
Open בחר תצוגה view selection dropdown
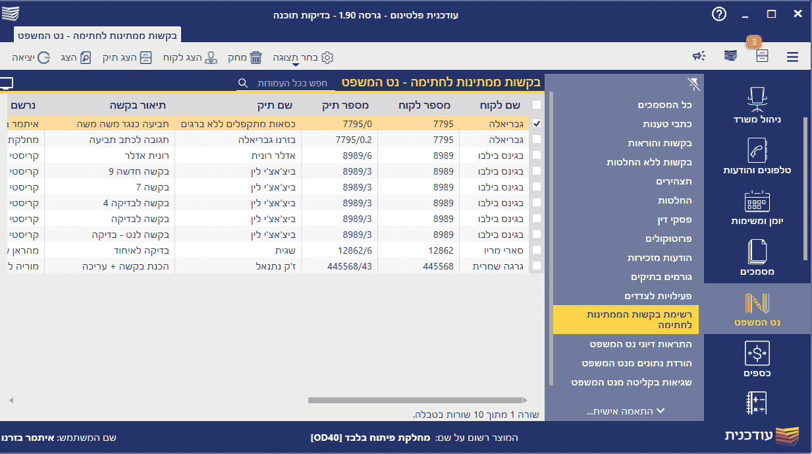304,57
